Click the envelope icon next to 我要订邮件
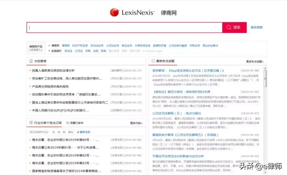 [68, 122]
